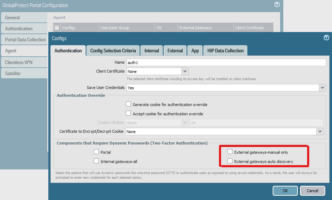The height and width of the screenshot is (200, 332).
Task: Open the Save User Credentials dropdown
Action: coord(322,88)
